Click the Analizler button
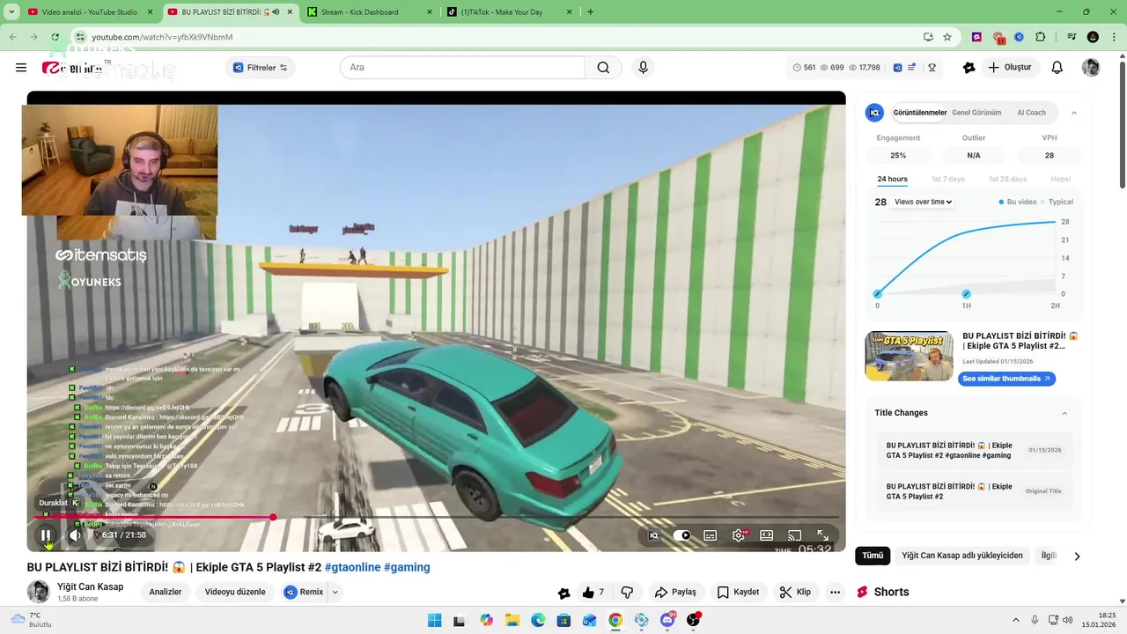Viewport: 1127px width, 634px height. click(x=166, y=592)
